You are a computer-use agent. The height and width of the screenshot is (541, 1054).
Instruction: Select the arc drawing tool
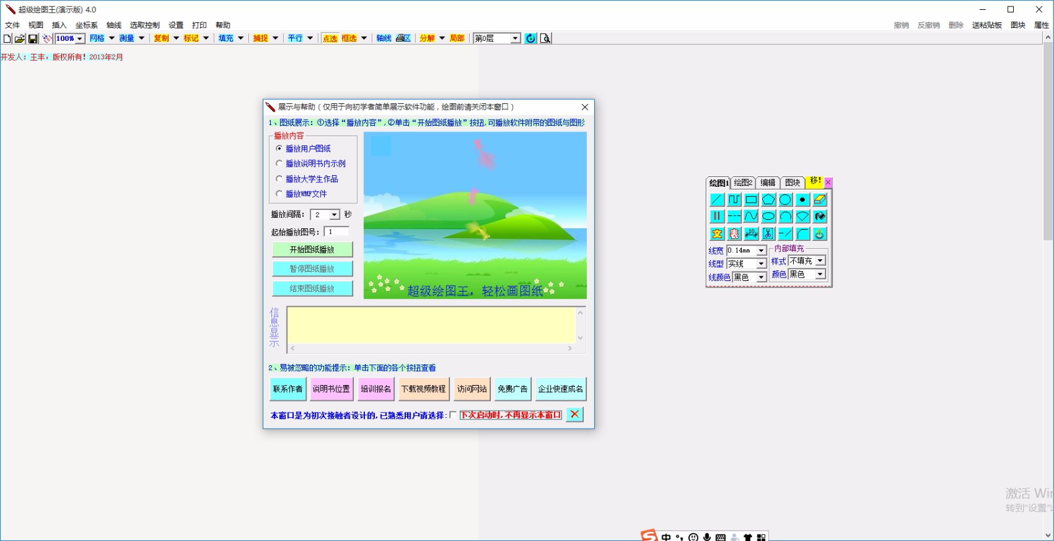[x=785, y=217]
